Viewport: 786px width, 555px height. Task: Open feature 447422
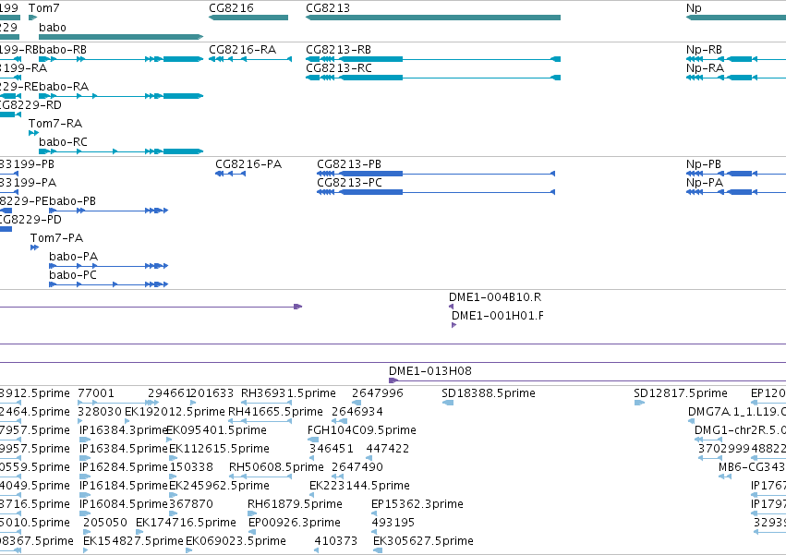tap(369, 458)
